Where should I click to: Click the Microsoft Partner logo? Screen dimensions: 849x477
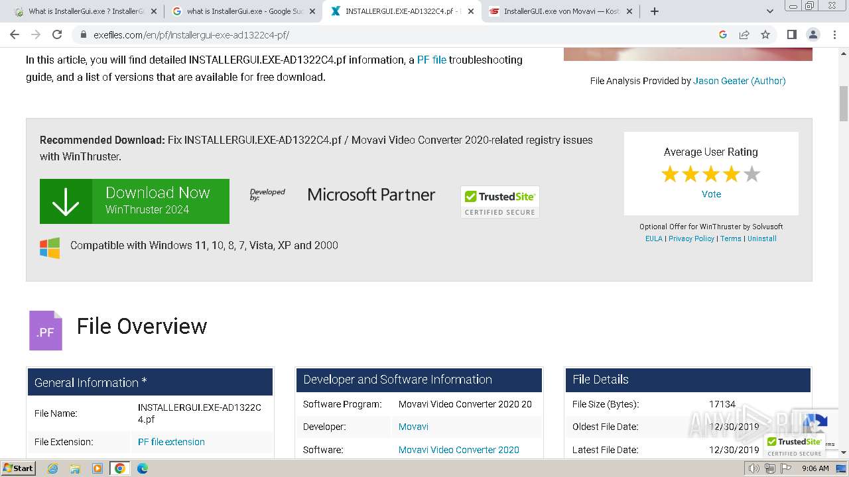point(371,195)
